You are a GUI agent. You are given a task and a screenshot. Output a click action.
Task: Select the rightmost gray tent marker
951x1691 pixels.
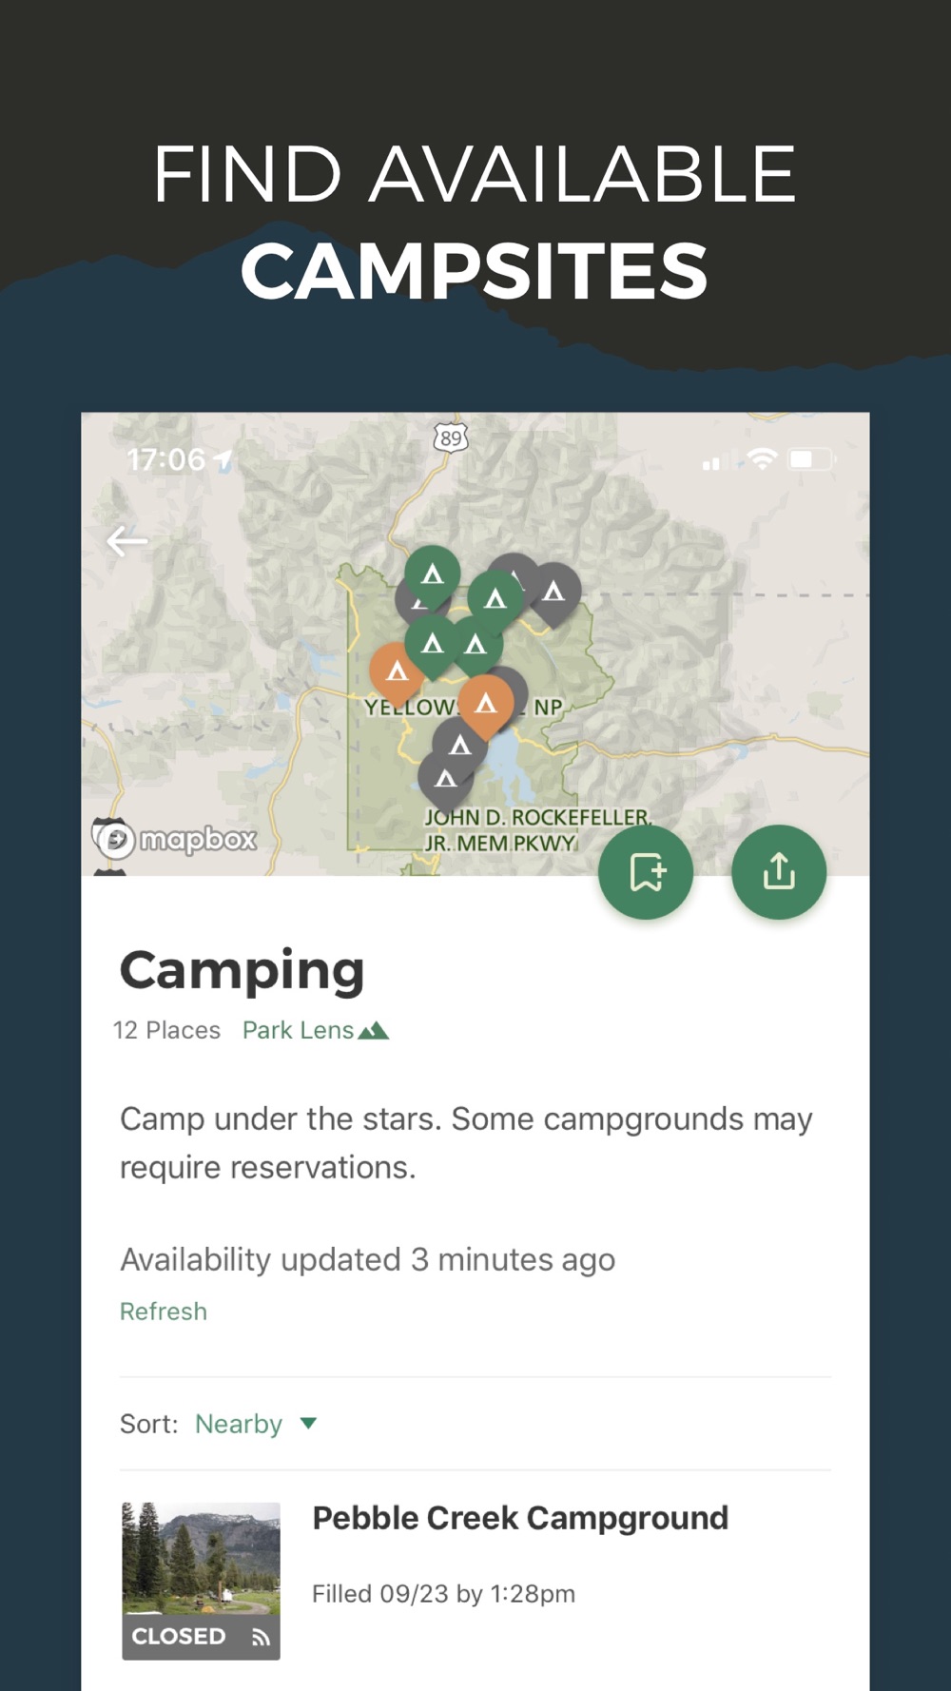[553, 594]
